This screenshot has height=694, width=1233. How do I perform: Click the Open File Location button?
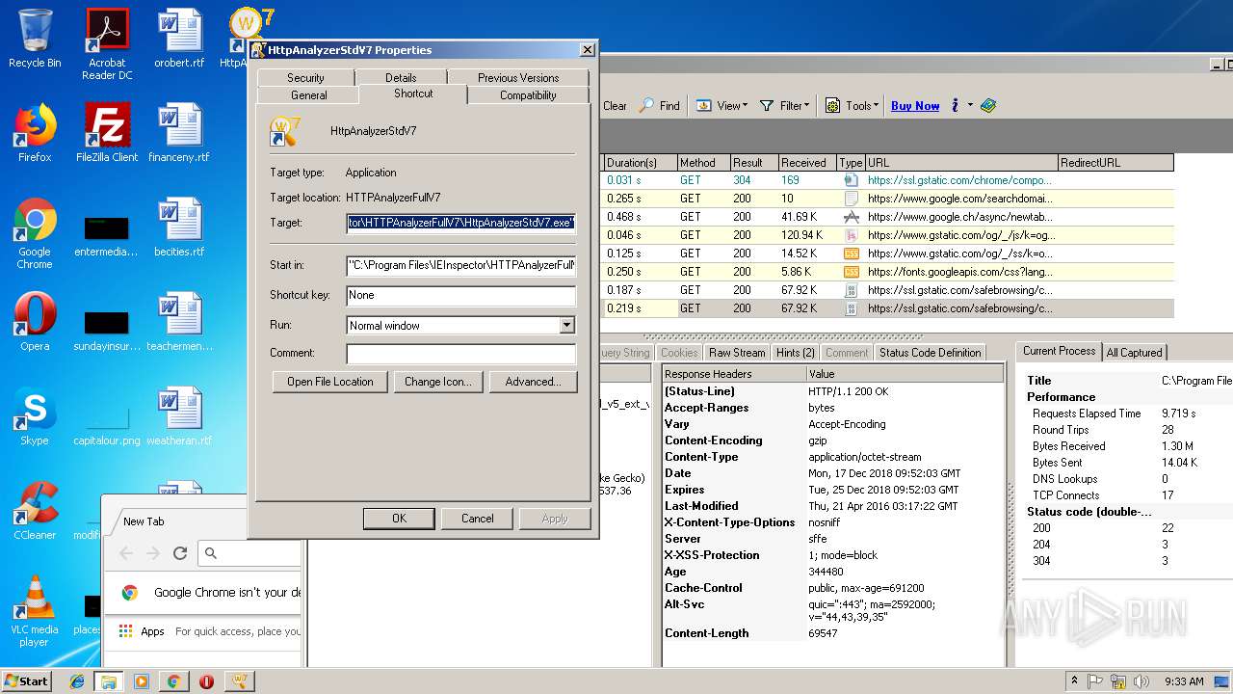[x=330, y=382]
